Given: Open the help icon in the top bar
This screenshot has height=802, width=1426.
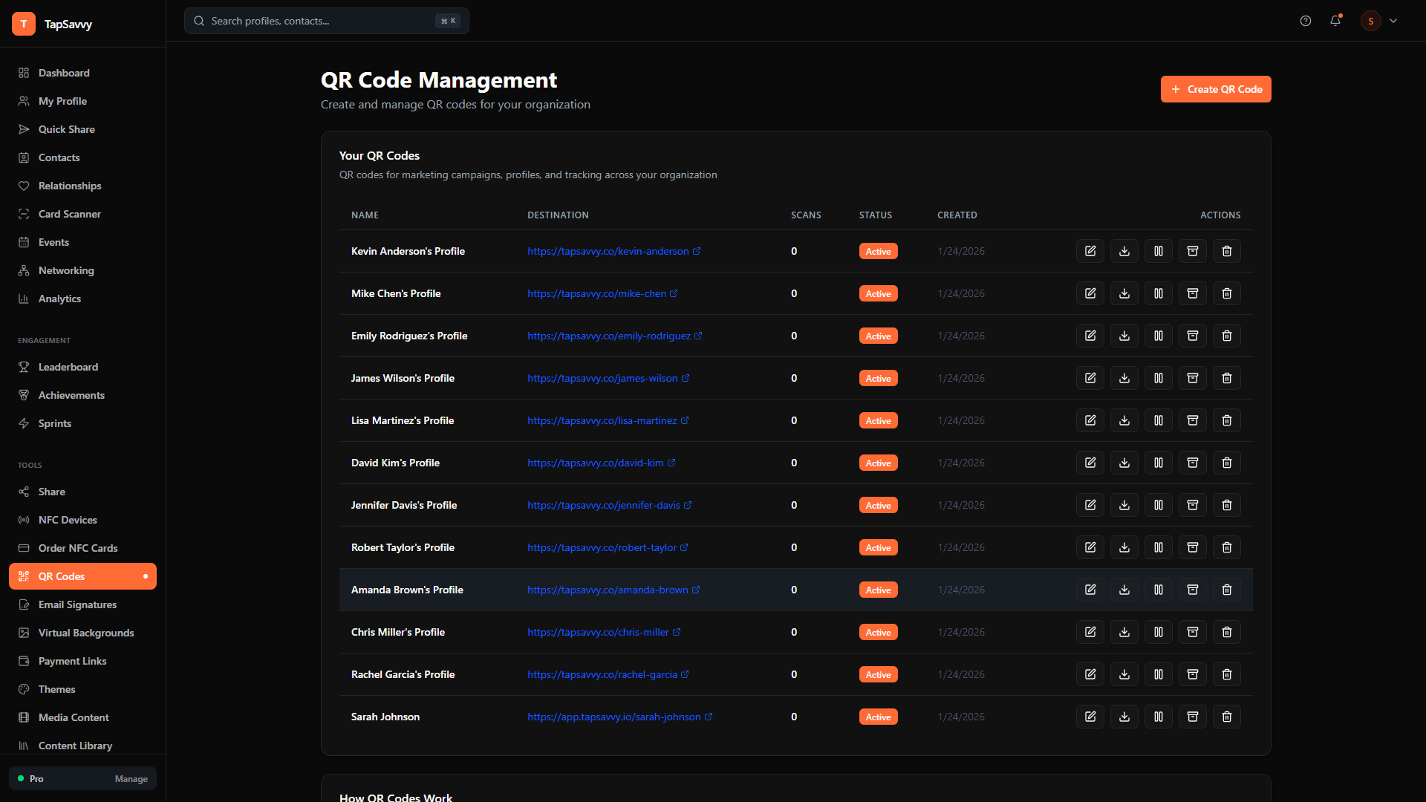Looking at the screenshot, I should pos(1306,21).
